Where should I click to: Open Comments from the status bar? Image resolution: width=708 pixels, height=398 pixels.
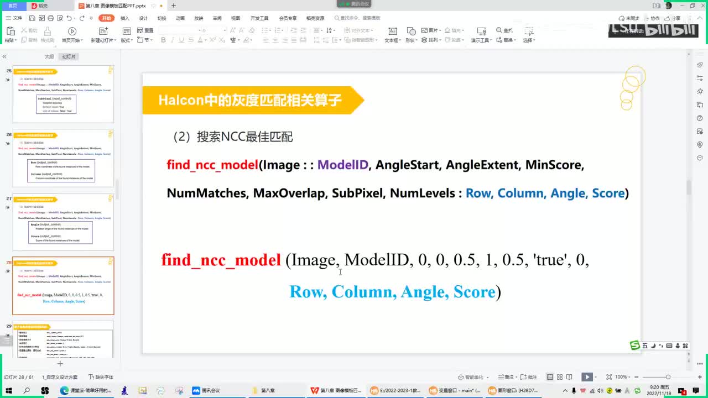pyautogui.click(x=529, y=377)
